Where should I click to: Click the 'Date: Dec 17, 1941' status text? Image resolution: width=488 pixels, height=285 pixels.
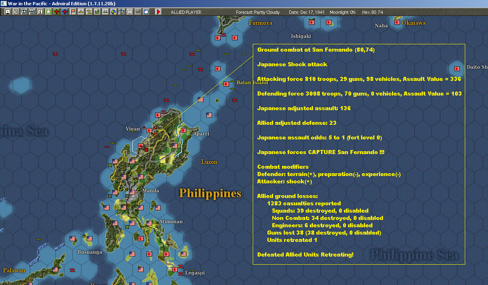306,12
